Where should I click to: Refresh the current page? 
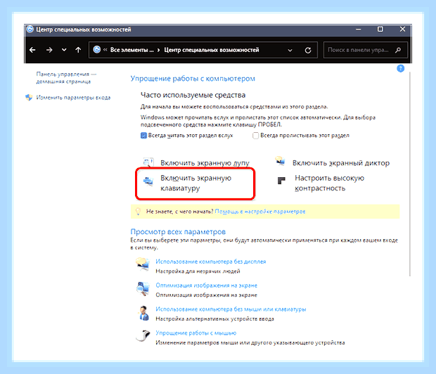(308, 51)
